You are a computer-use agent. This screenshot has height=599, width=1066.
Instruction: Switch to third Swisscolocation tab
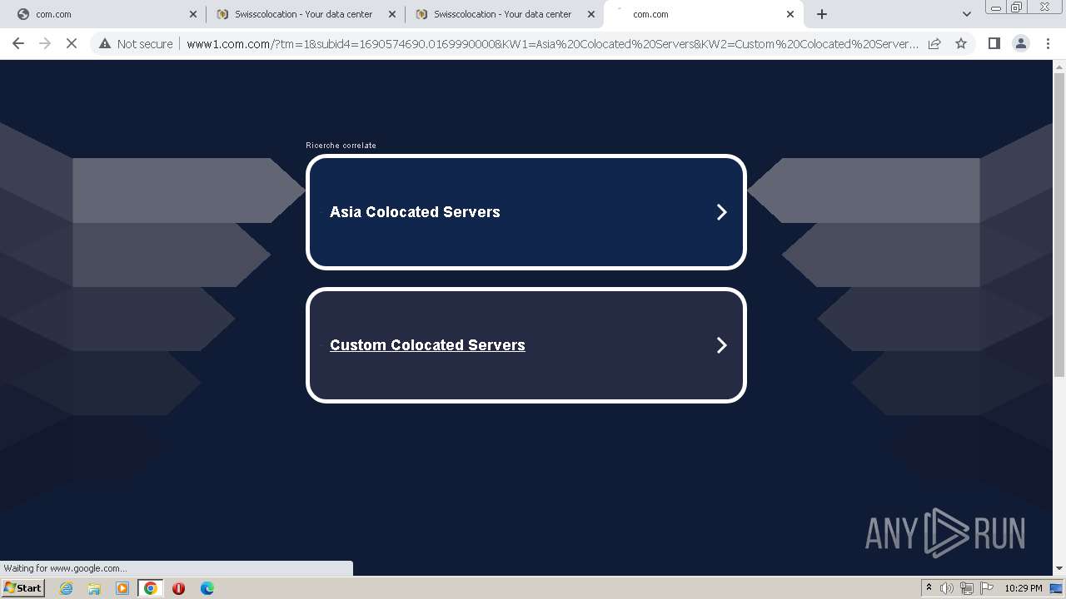pyautogui.click(x=503, y=14)
